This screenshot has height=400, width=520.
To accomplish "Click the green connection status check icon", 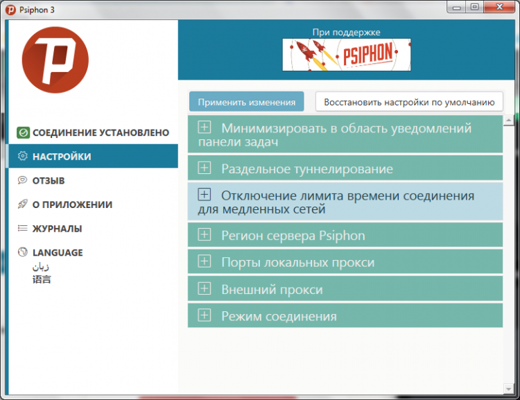I will [x=23, y=132].
